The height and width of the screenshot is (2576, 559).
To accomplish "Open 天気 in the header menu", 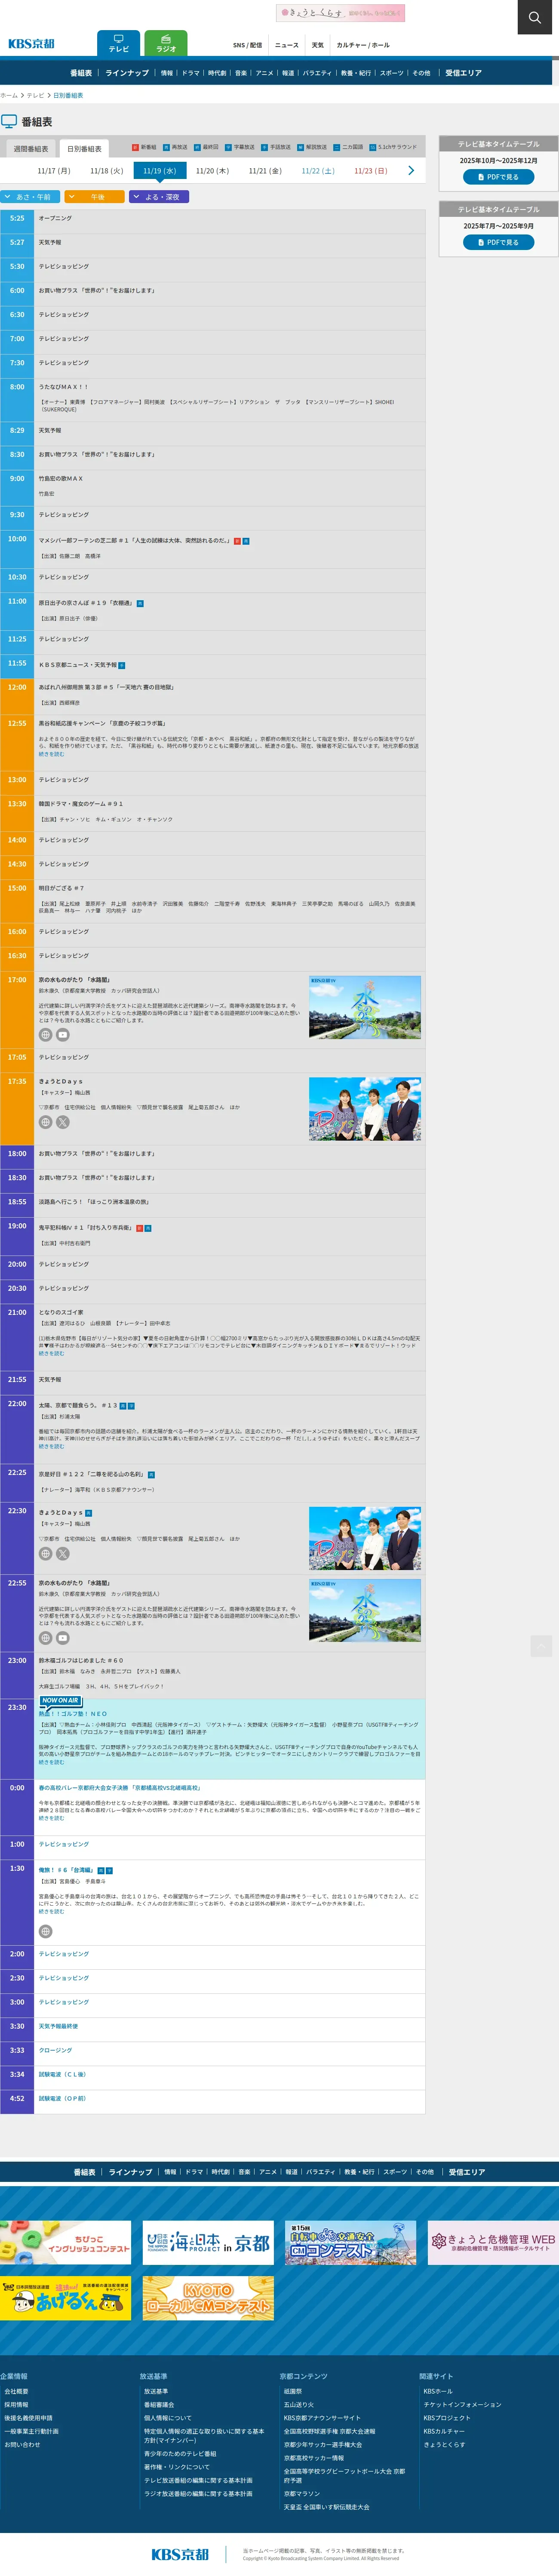I will (x=318, y=45).
